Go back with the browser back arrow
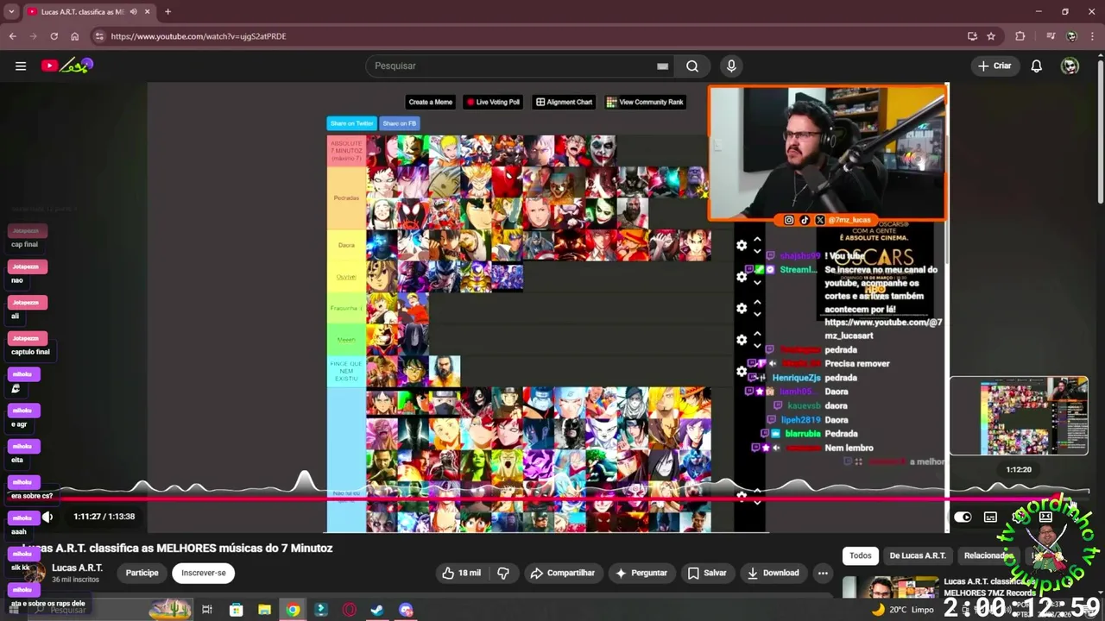Screen dimensions: 1105x621 [x=12, y=36]
